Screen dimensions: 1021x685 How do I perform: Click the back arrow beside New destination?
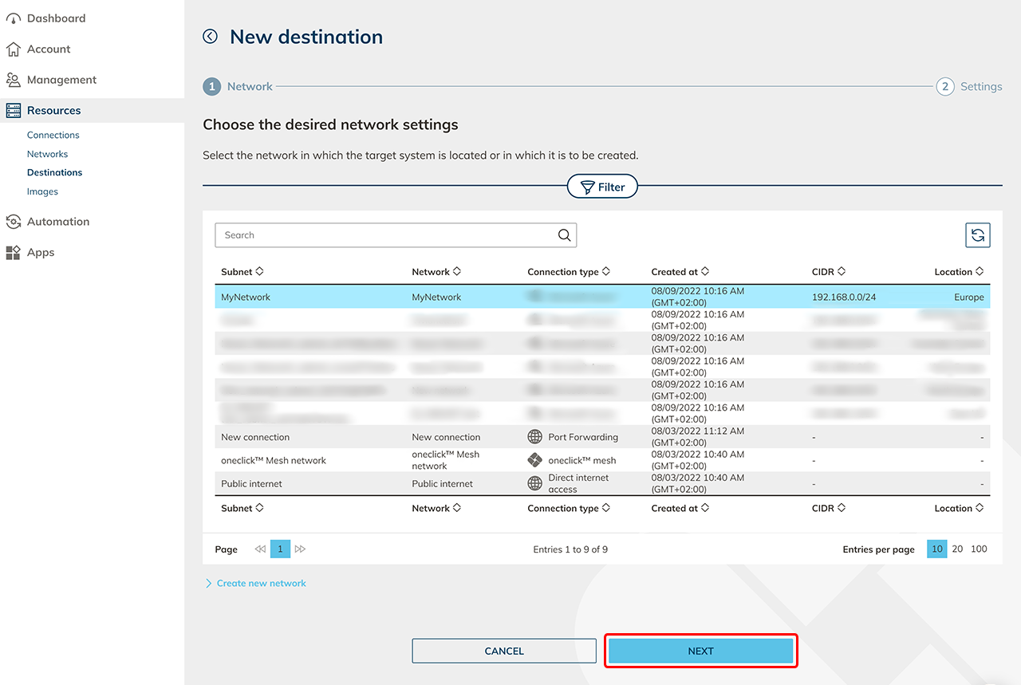210,37
